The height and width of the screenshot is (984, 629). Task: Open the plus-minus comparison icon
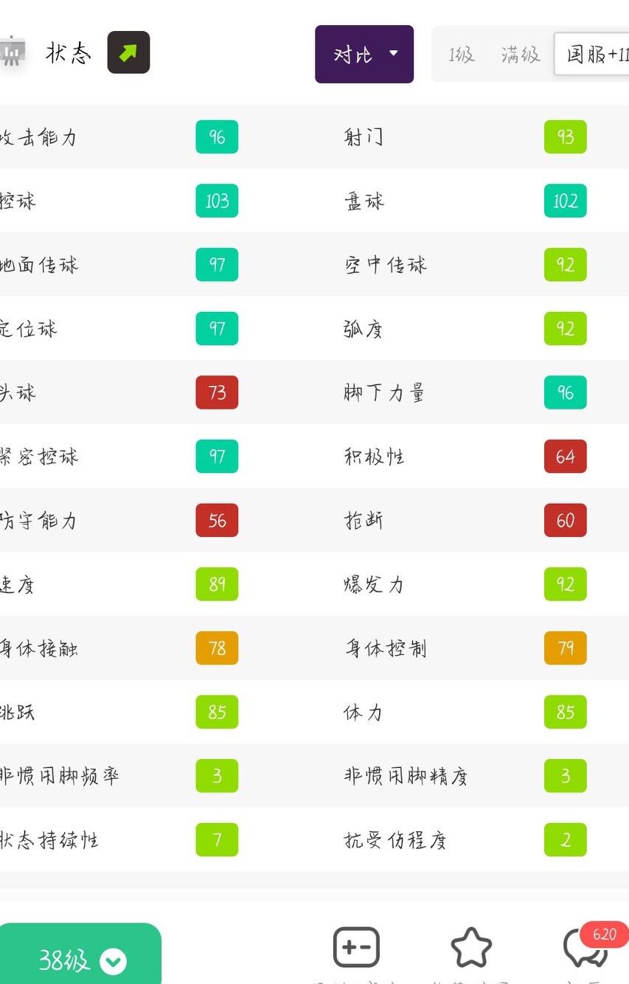pos(356,947)
